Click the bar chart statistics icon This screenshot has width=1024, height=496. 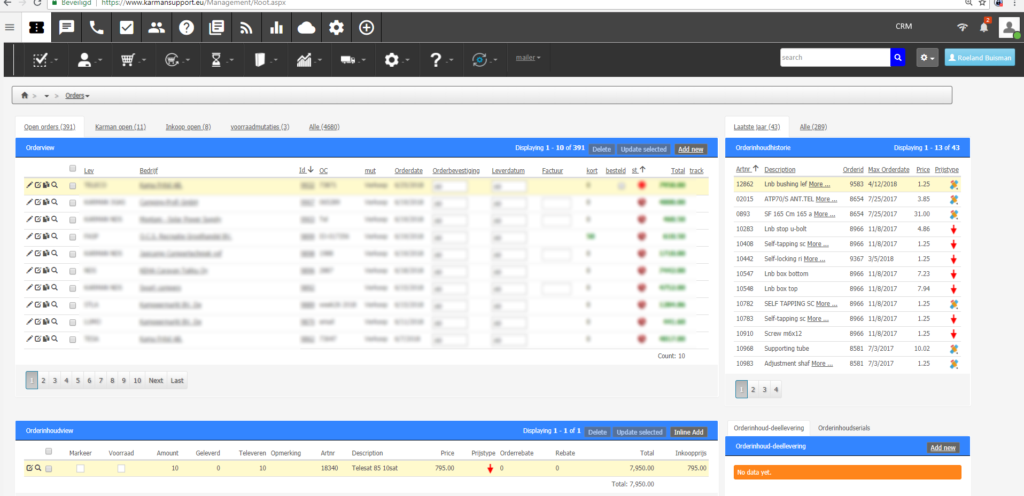pos(276,27)
